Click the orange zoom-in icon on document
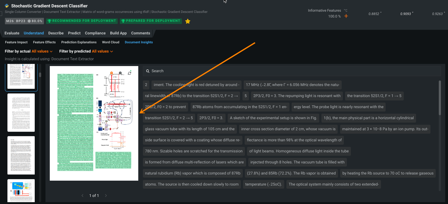 click(112, 73)
